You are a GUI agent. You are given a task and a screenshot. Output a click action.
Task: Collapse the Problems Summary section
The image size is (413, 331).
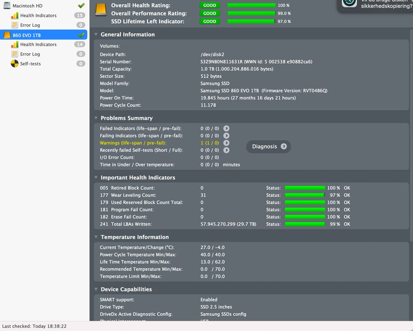click(96, 118)
